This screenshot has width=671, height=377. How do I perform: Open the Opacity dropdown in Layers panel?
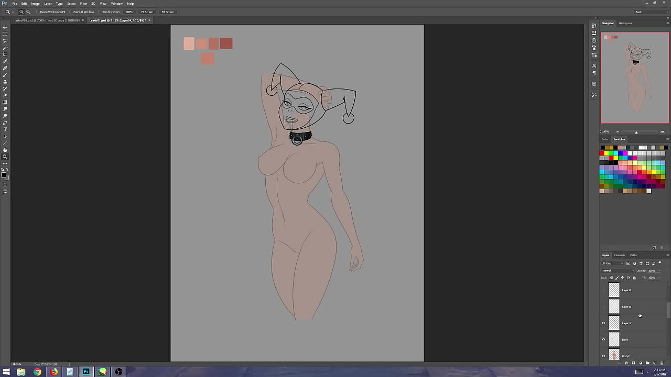pos(659,270)
